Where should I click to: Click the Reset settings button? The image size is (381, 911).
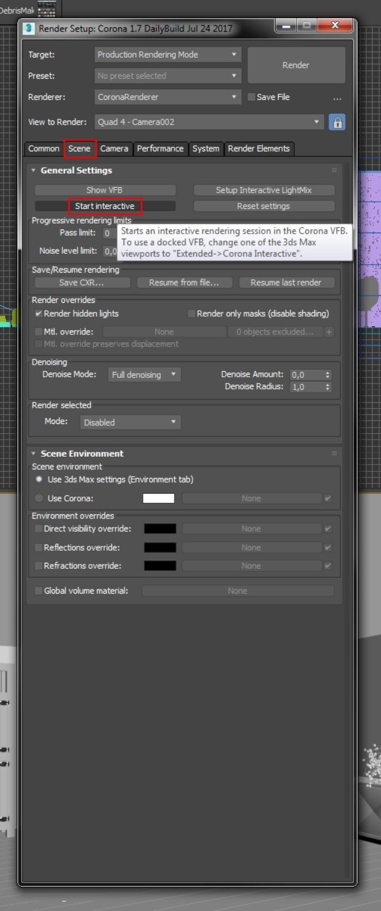pyautogui.click(x=263, y=206)
